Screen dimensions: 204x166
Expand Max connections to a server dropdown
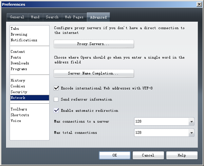191,122
